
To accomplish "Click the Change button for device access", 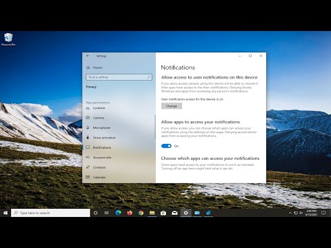I will [172, 106].
